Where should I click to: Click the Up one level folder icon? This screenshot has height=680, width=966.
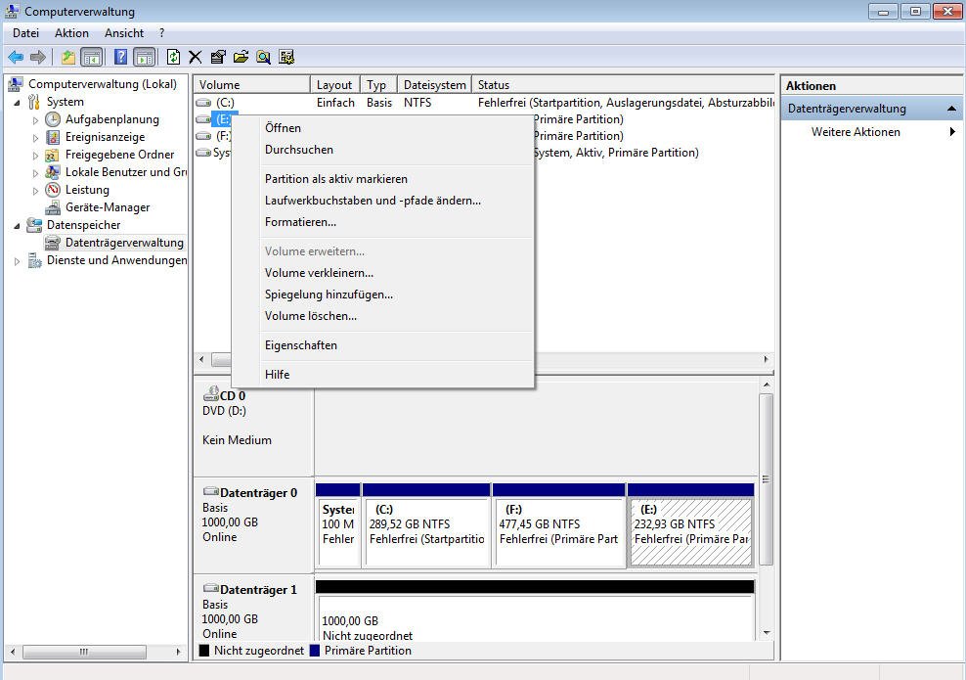[x=67, y=58]
